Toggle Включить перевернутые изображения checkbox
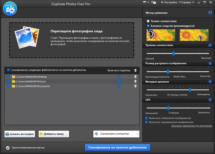 point(147,122)
